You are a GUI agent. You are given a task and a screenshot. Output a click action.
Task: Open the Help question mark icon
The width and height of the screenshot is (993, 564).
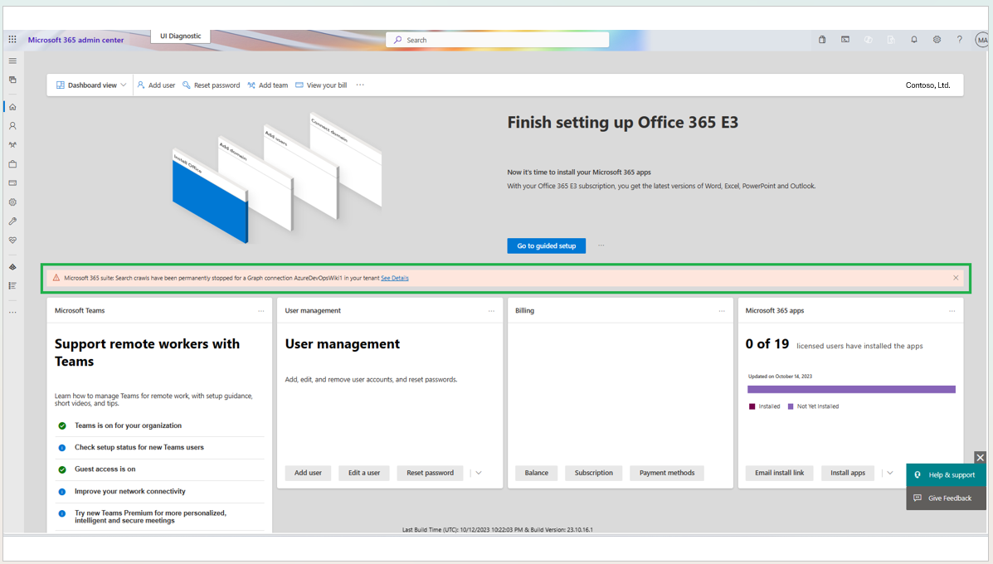pos(960,39)
